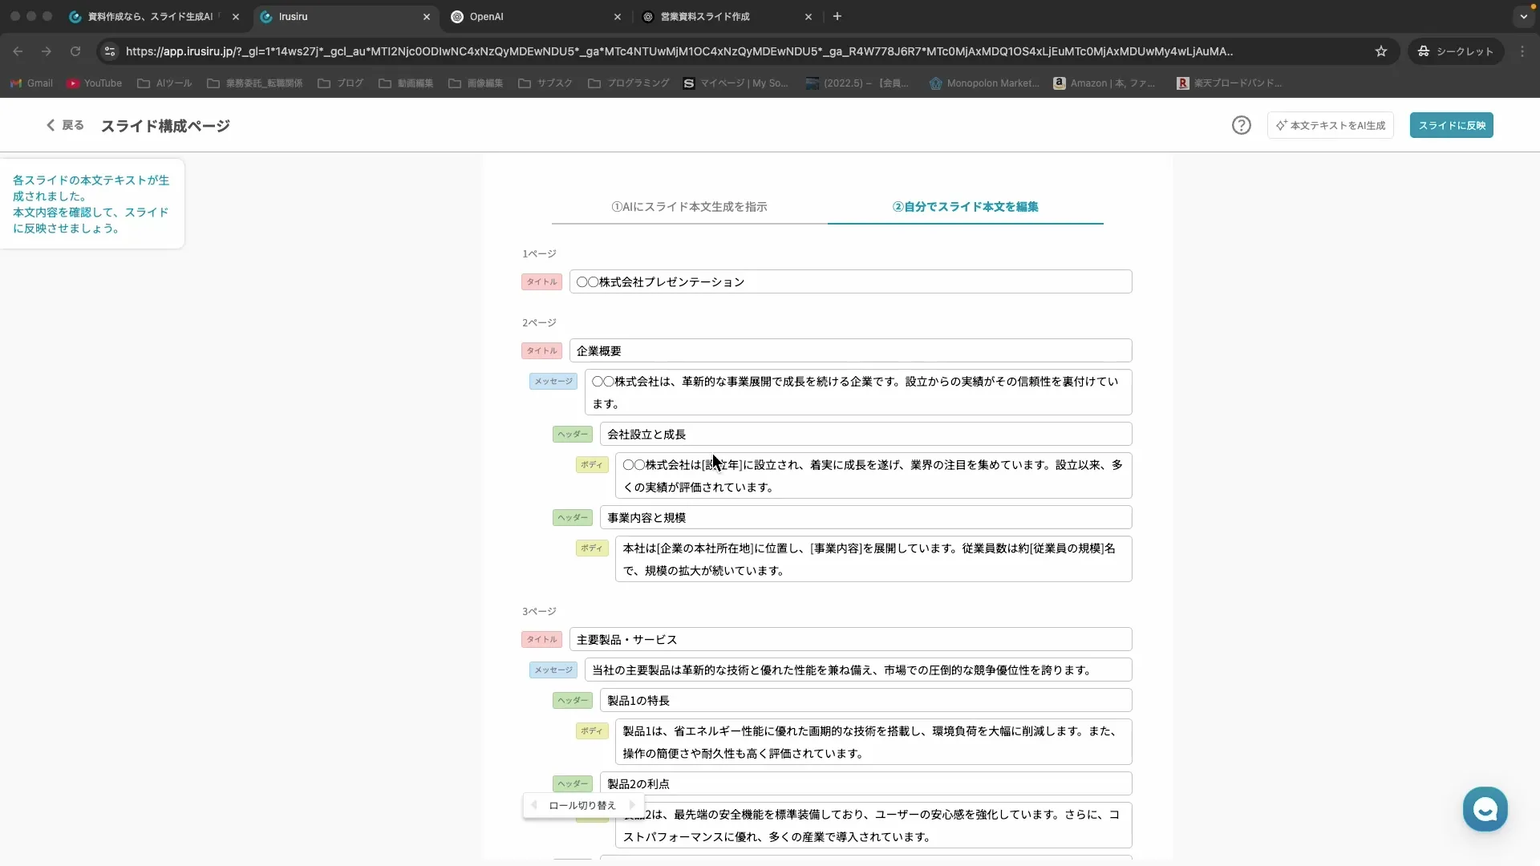Go back using the 戻る link

[x=65, y=125]
